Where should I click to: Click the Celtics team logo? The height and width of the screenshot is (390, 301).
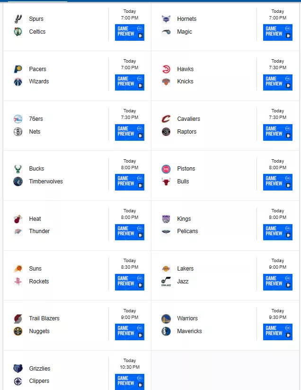click(18, 32)
